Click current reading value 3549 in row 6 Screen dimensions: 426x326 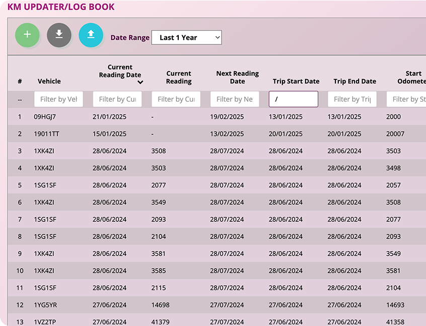159,202
